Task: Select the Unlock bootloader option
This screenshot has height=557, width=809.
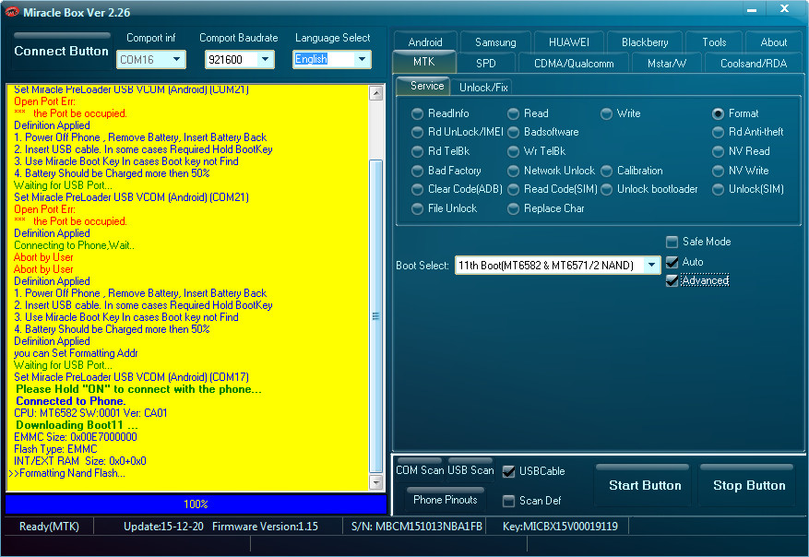Action: click(649, 189)
